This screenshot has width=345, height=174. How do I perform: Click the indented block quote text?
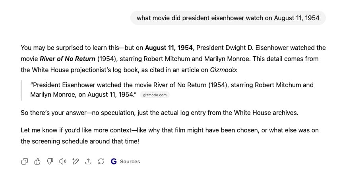click(x=172, y=85)
